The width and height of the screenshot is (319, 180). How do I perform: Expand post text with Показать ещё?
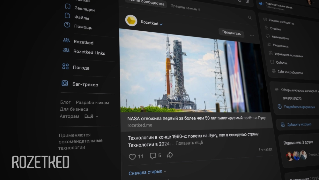coord(189,143)
